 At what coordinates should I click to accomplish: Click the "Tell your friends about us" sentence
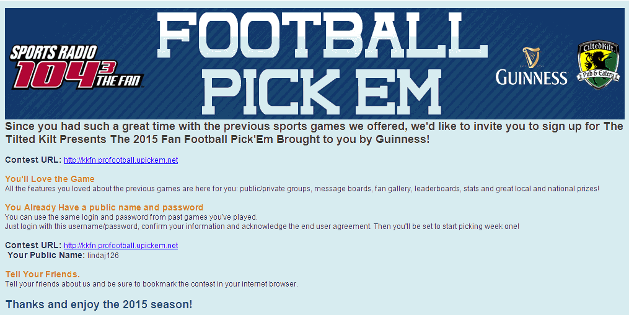(x=151, y=284)
